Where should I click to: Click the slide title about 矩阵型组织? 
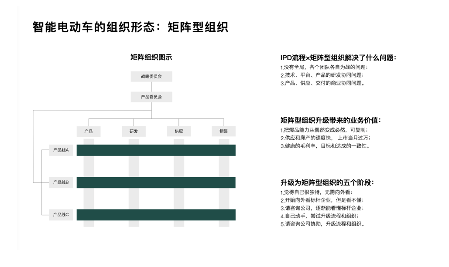pyautogui.click(x=130, y=27)
